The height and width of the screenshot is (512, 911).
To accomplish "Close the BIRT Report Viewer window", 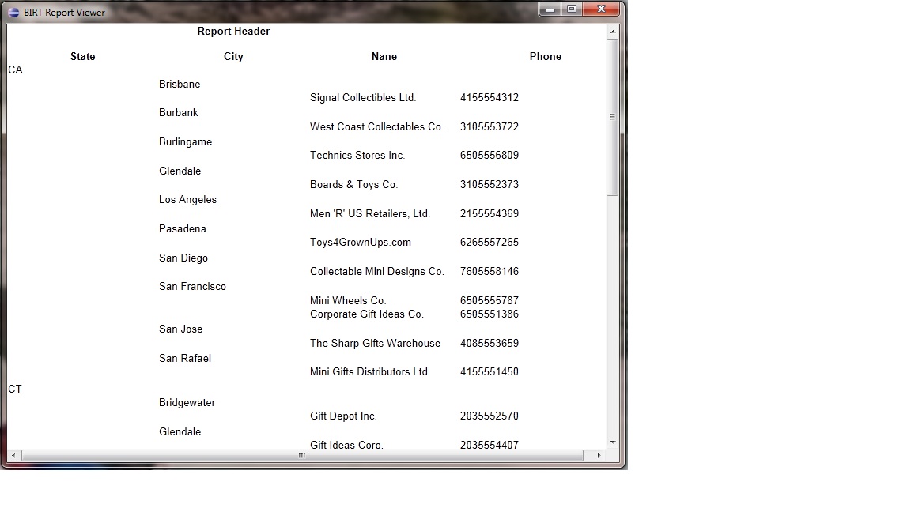I will coord(602,9).
